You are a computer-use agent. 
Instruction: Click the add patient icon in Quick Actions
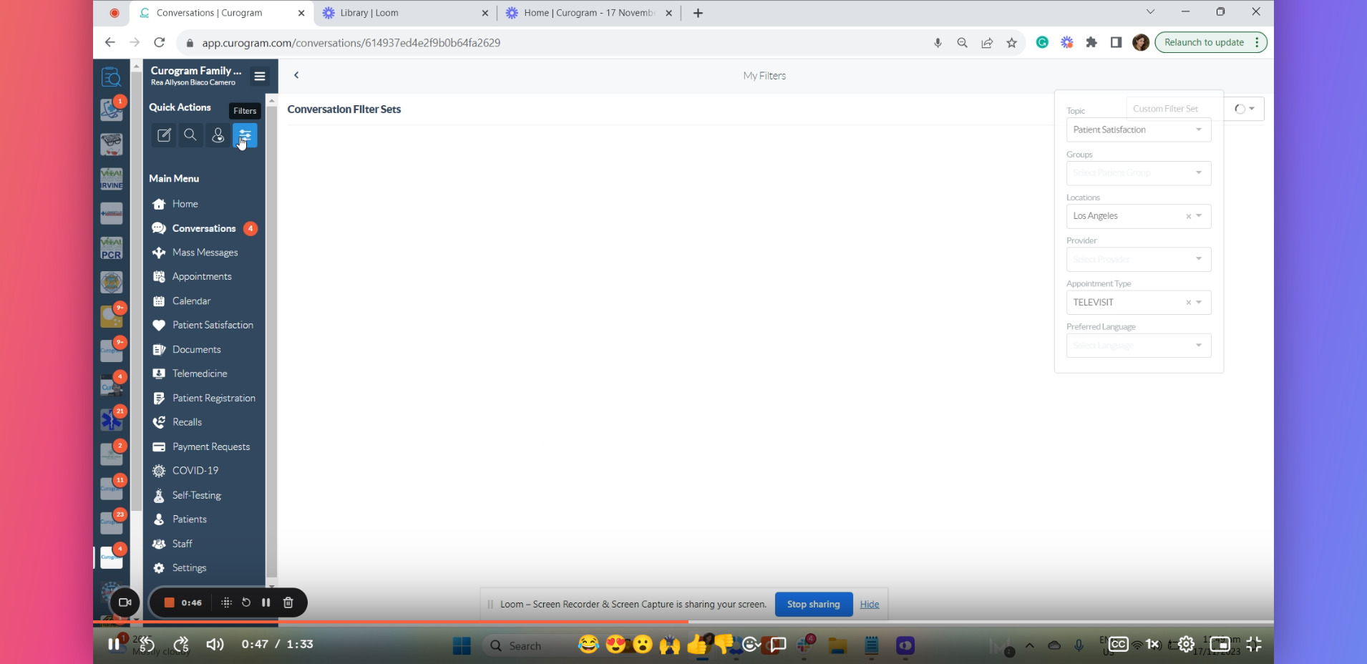[218, 135]
